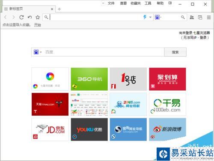This screenshot has height=161, width=214.
Task: Click the magnifier icon in address bar
Action: [46, 17]
